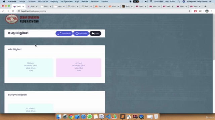Screen dimensions: 215x120
Task: Open Numbers from the dock
Action: point(114,117)
